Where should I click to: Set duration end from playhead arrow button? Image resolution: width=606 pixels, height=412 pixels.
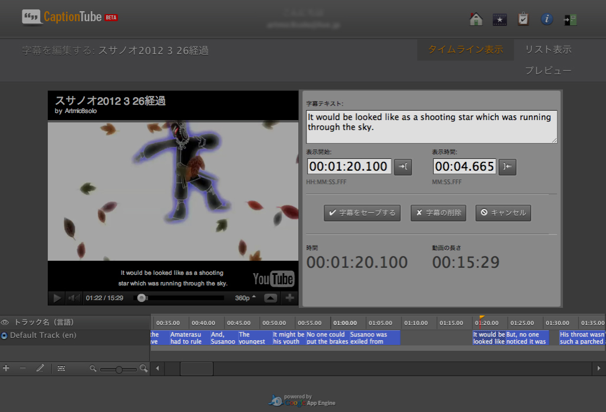pos(507,167)
